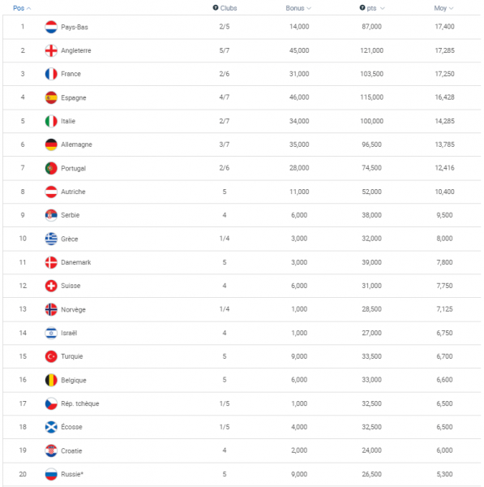
Task: Click the info icon beside pts header
Action: click(362, 8)
